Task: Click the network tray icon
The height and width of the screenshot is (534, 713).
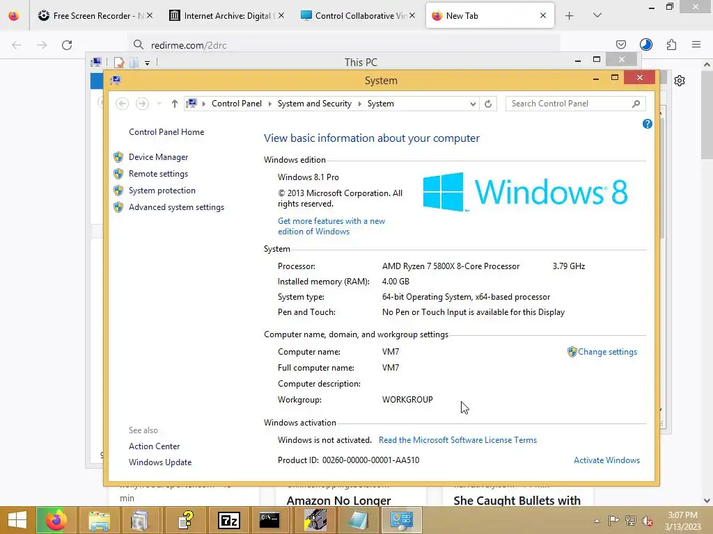Action: point(631,521)
